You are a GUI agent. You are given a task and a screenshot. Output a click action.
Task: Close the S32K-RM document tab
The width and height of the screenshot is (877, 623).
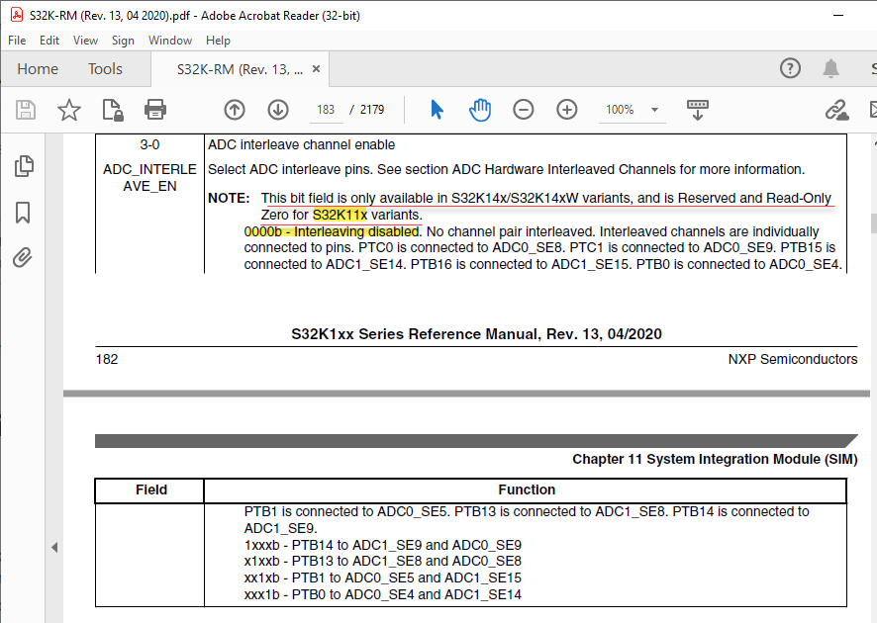[316, 68]
